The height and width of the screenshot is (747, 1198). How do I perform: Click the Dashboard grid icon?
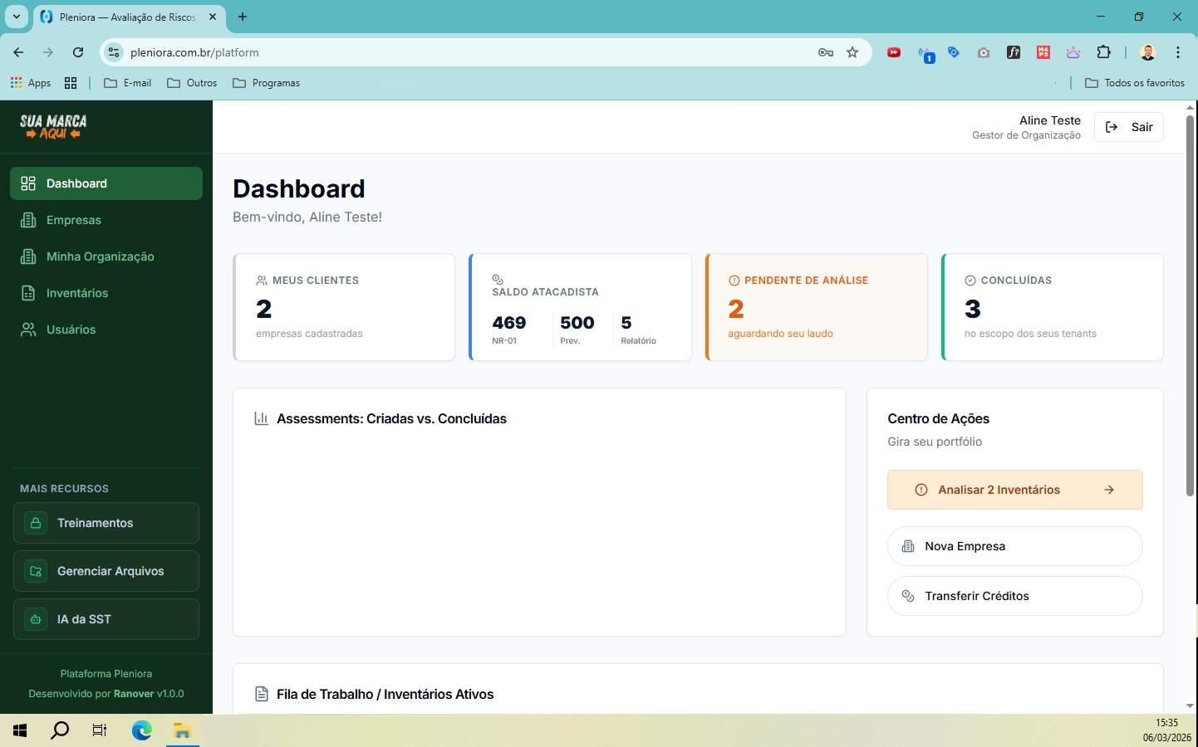point(27,183)
